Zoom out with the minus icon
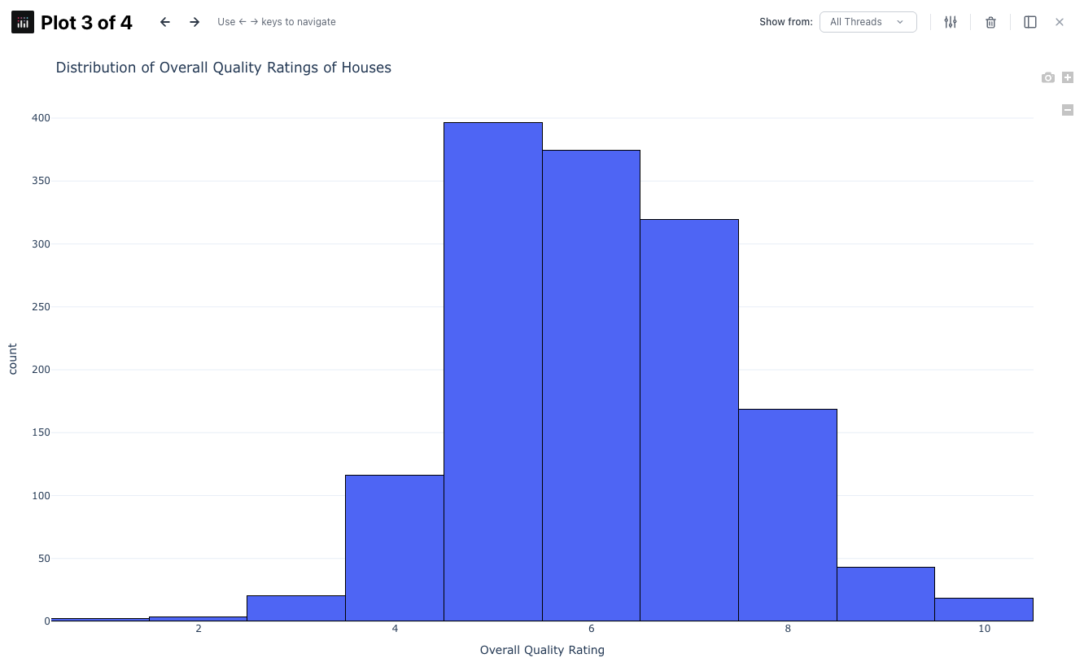 1068,110
